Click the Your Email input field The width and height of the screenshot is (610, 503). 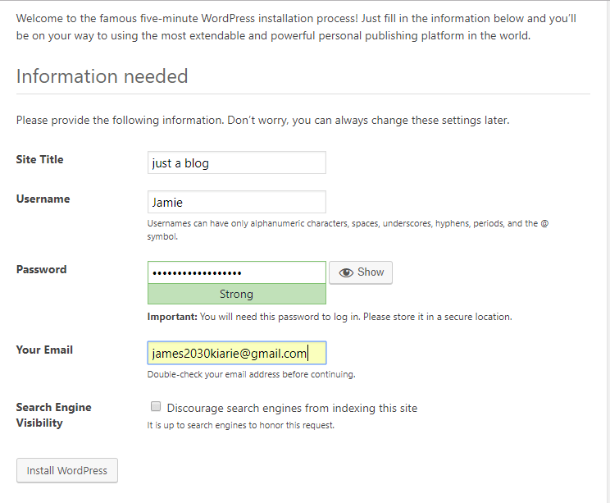pos(236,353)
